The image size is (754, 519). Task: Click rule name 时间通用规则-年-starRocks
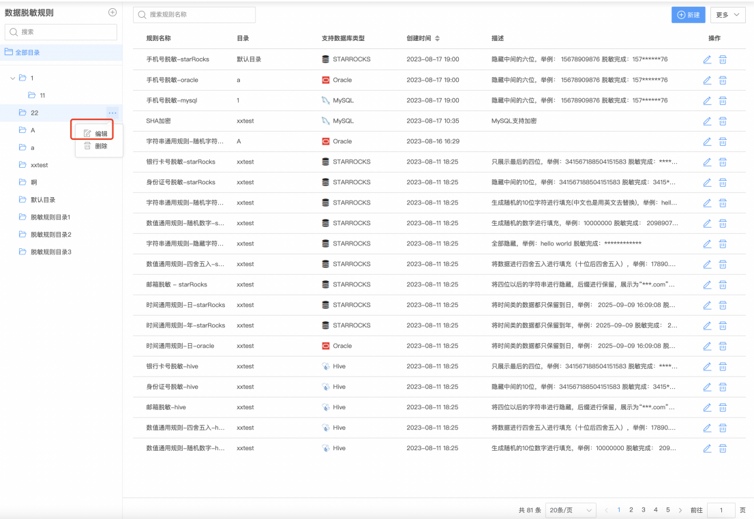pyautogui.click(x=185, y=325)
